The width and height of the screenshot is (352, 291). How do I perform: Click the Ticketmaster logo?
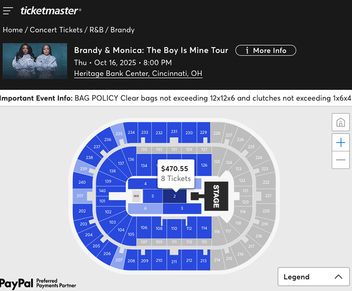[51, 10]
